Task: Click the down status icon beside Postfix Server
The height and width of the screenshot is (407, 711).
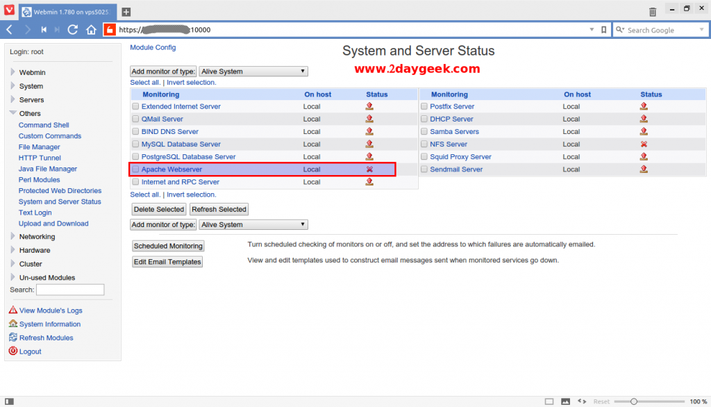Action: click(644, 106)
